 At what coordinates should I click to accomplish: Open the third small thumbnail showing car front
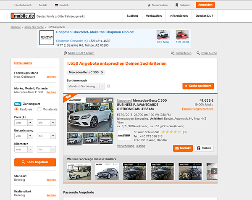(x=105, y=138)
